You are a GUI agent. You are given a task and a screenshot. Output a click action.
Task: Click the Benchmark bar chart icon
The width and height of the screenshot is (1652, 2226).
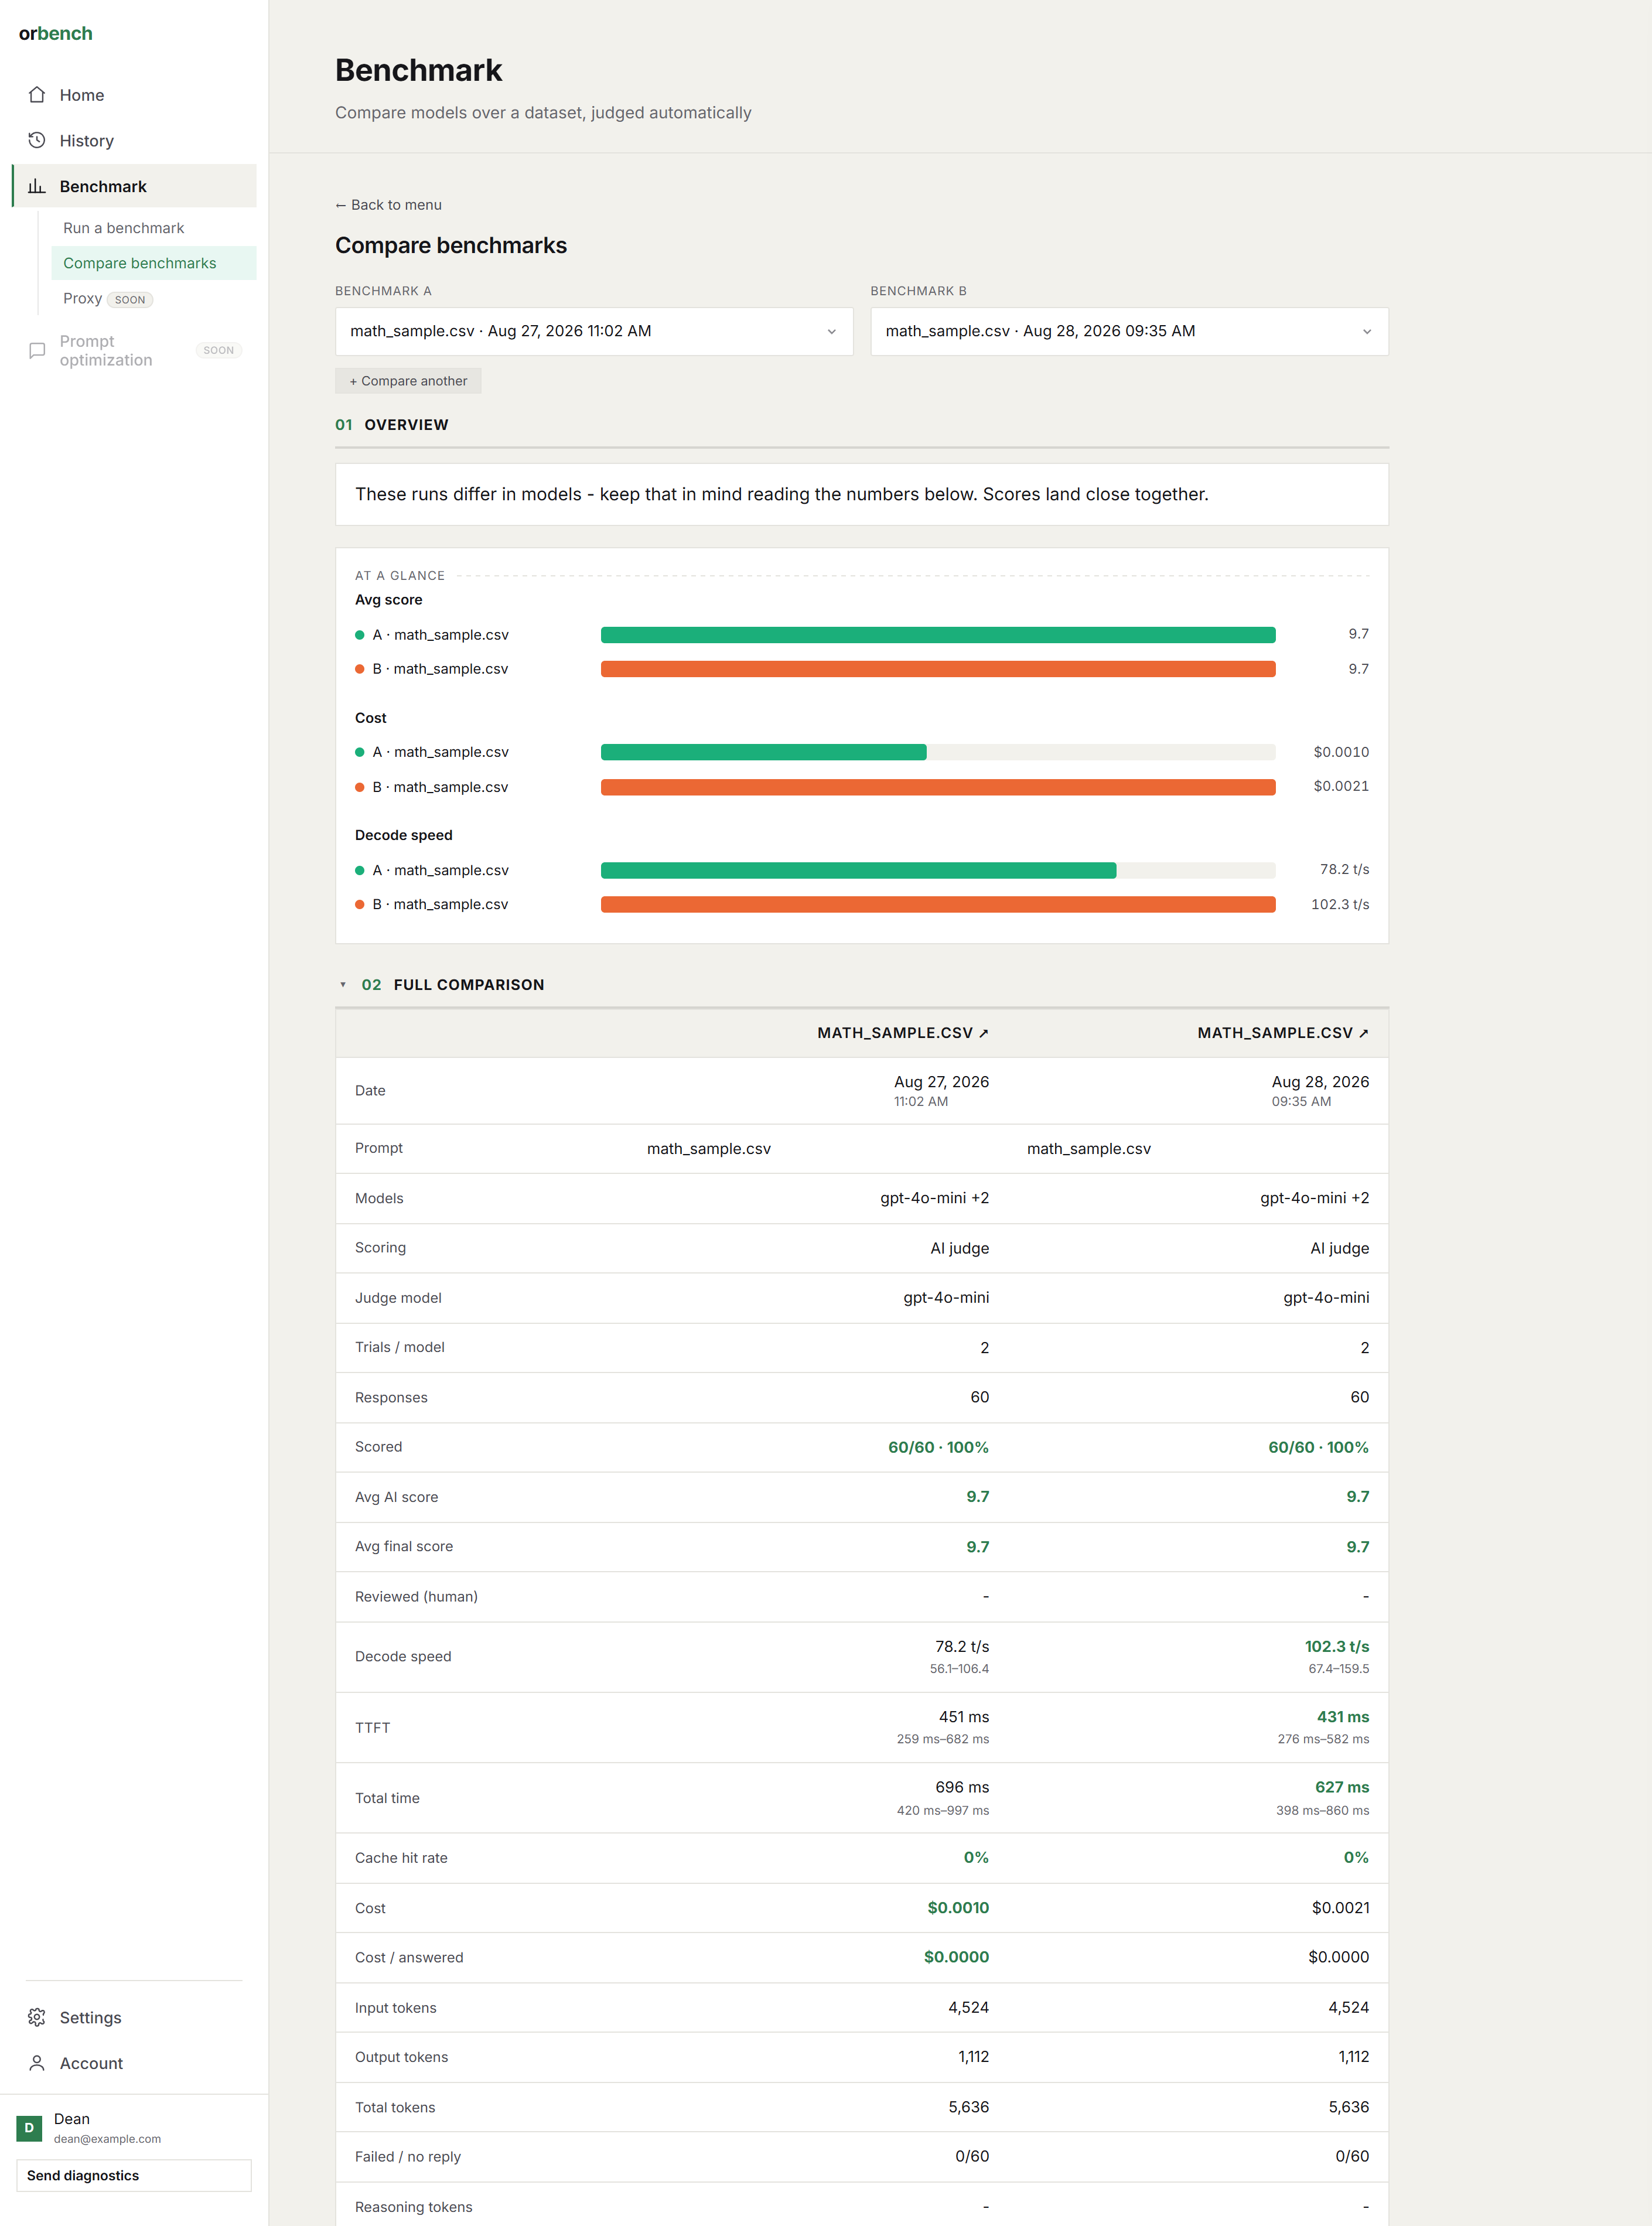click(37, 186)
